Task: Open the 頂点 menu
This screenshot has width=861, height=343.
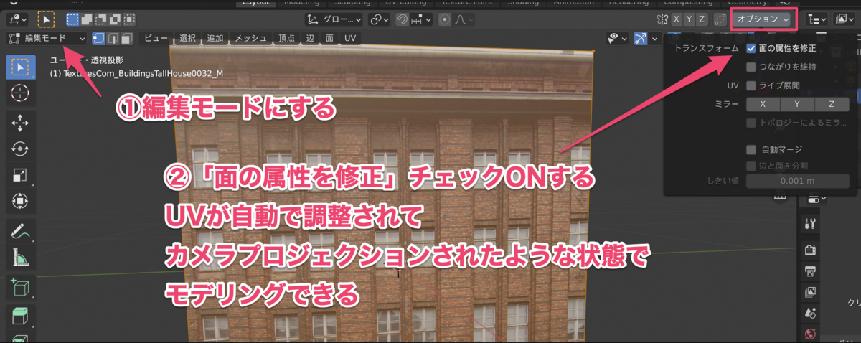Action: pos(287,38)
